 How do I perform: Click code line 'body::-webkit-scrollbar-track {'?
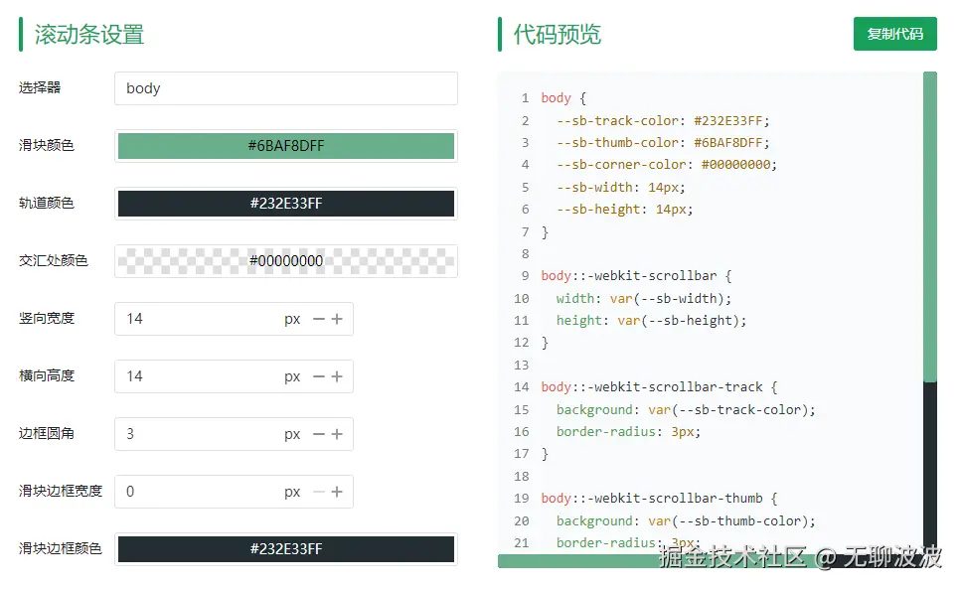(x=659, y=387)
